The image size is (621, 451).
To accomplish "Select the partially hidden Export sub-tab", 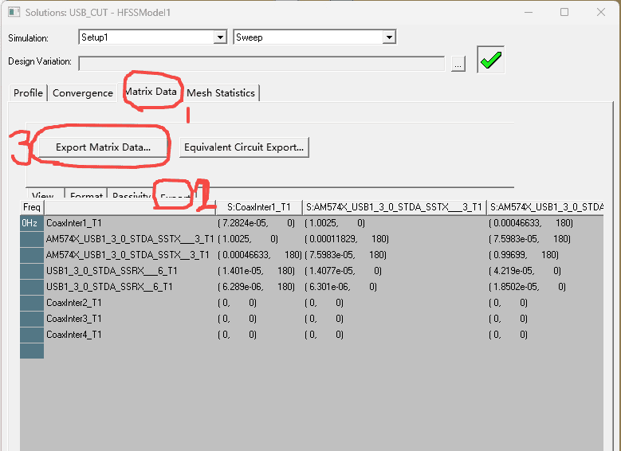I will click(175, 196).
